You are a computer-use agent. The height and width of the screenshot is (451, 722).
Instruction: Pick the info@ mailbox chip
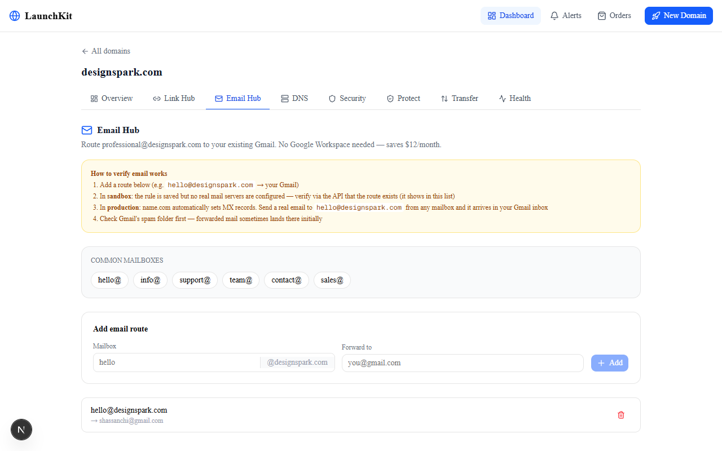pyautogui.click(x=150, y=280)
